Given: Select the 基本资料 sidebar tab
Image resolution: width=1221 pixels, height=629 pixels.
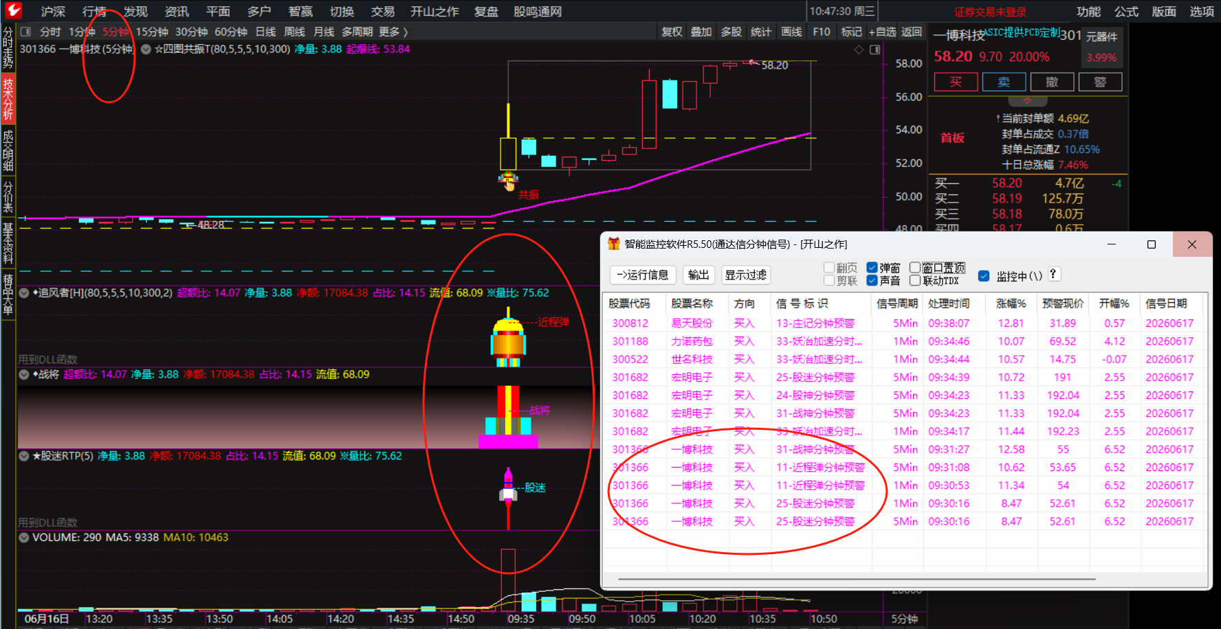Looking at the screenshot, I should click(x=8, y=244).
